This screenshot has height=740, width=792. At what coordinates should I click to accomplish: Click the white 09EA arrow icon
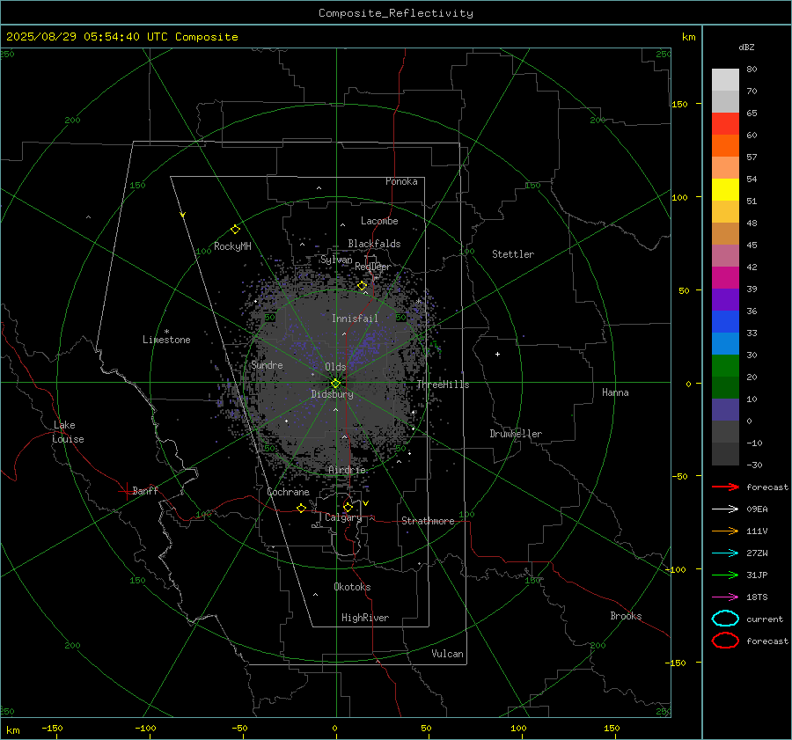point(725,509)
